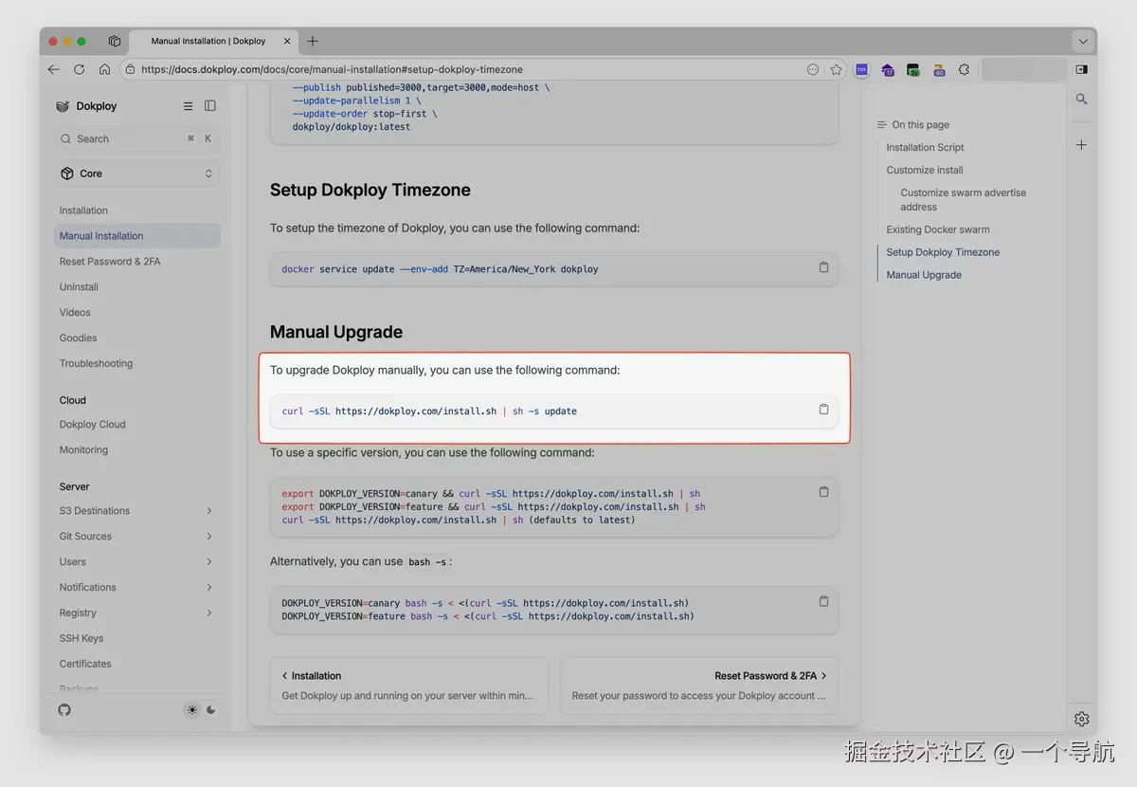This screenshot has height=787, width=1137.
Task: Jump to Existing Docker swarm section
Action: [x=938, y=229]
